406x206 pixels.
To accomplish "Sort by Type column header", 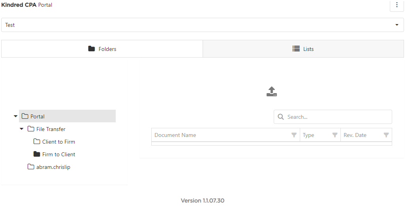I will tap(308, 135).
